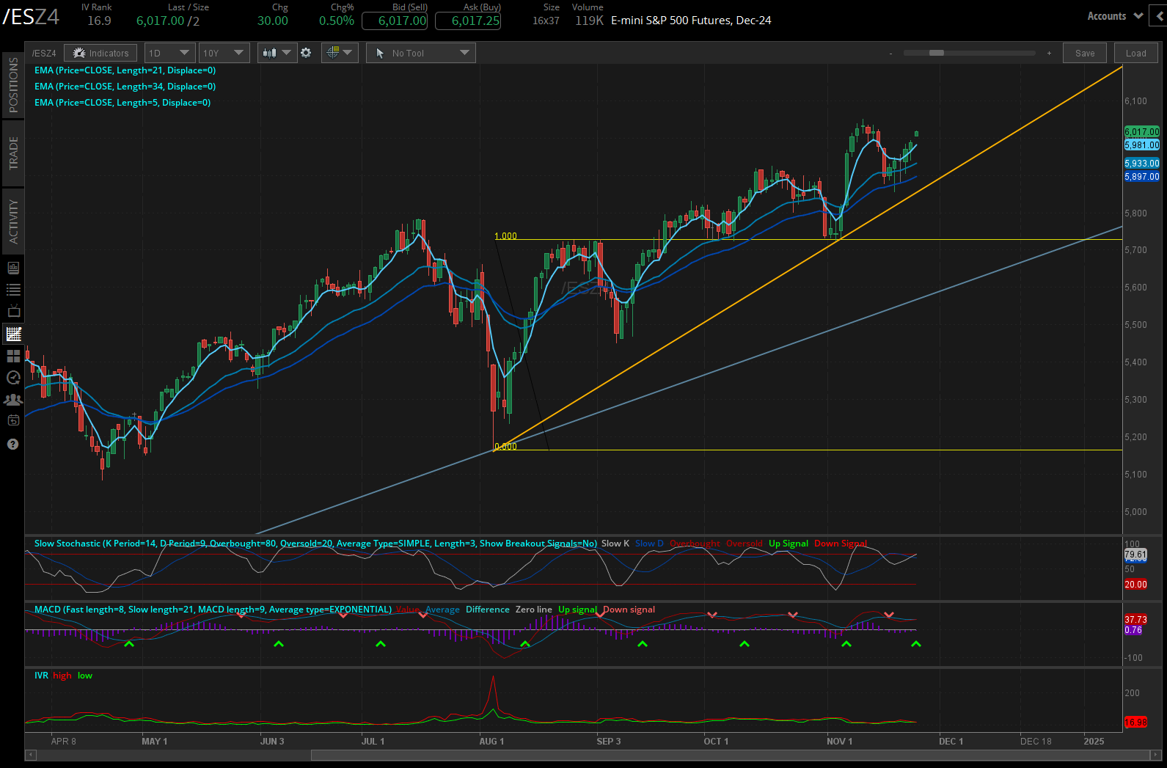Click the MACD indicator label
Screen dimensions: 1167x768
click(x=213, y=610)
